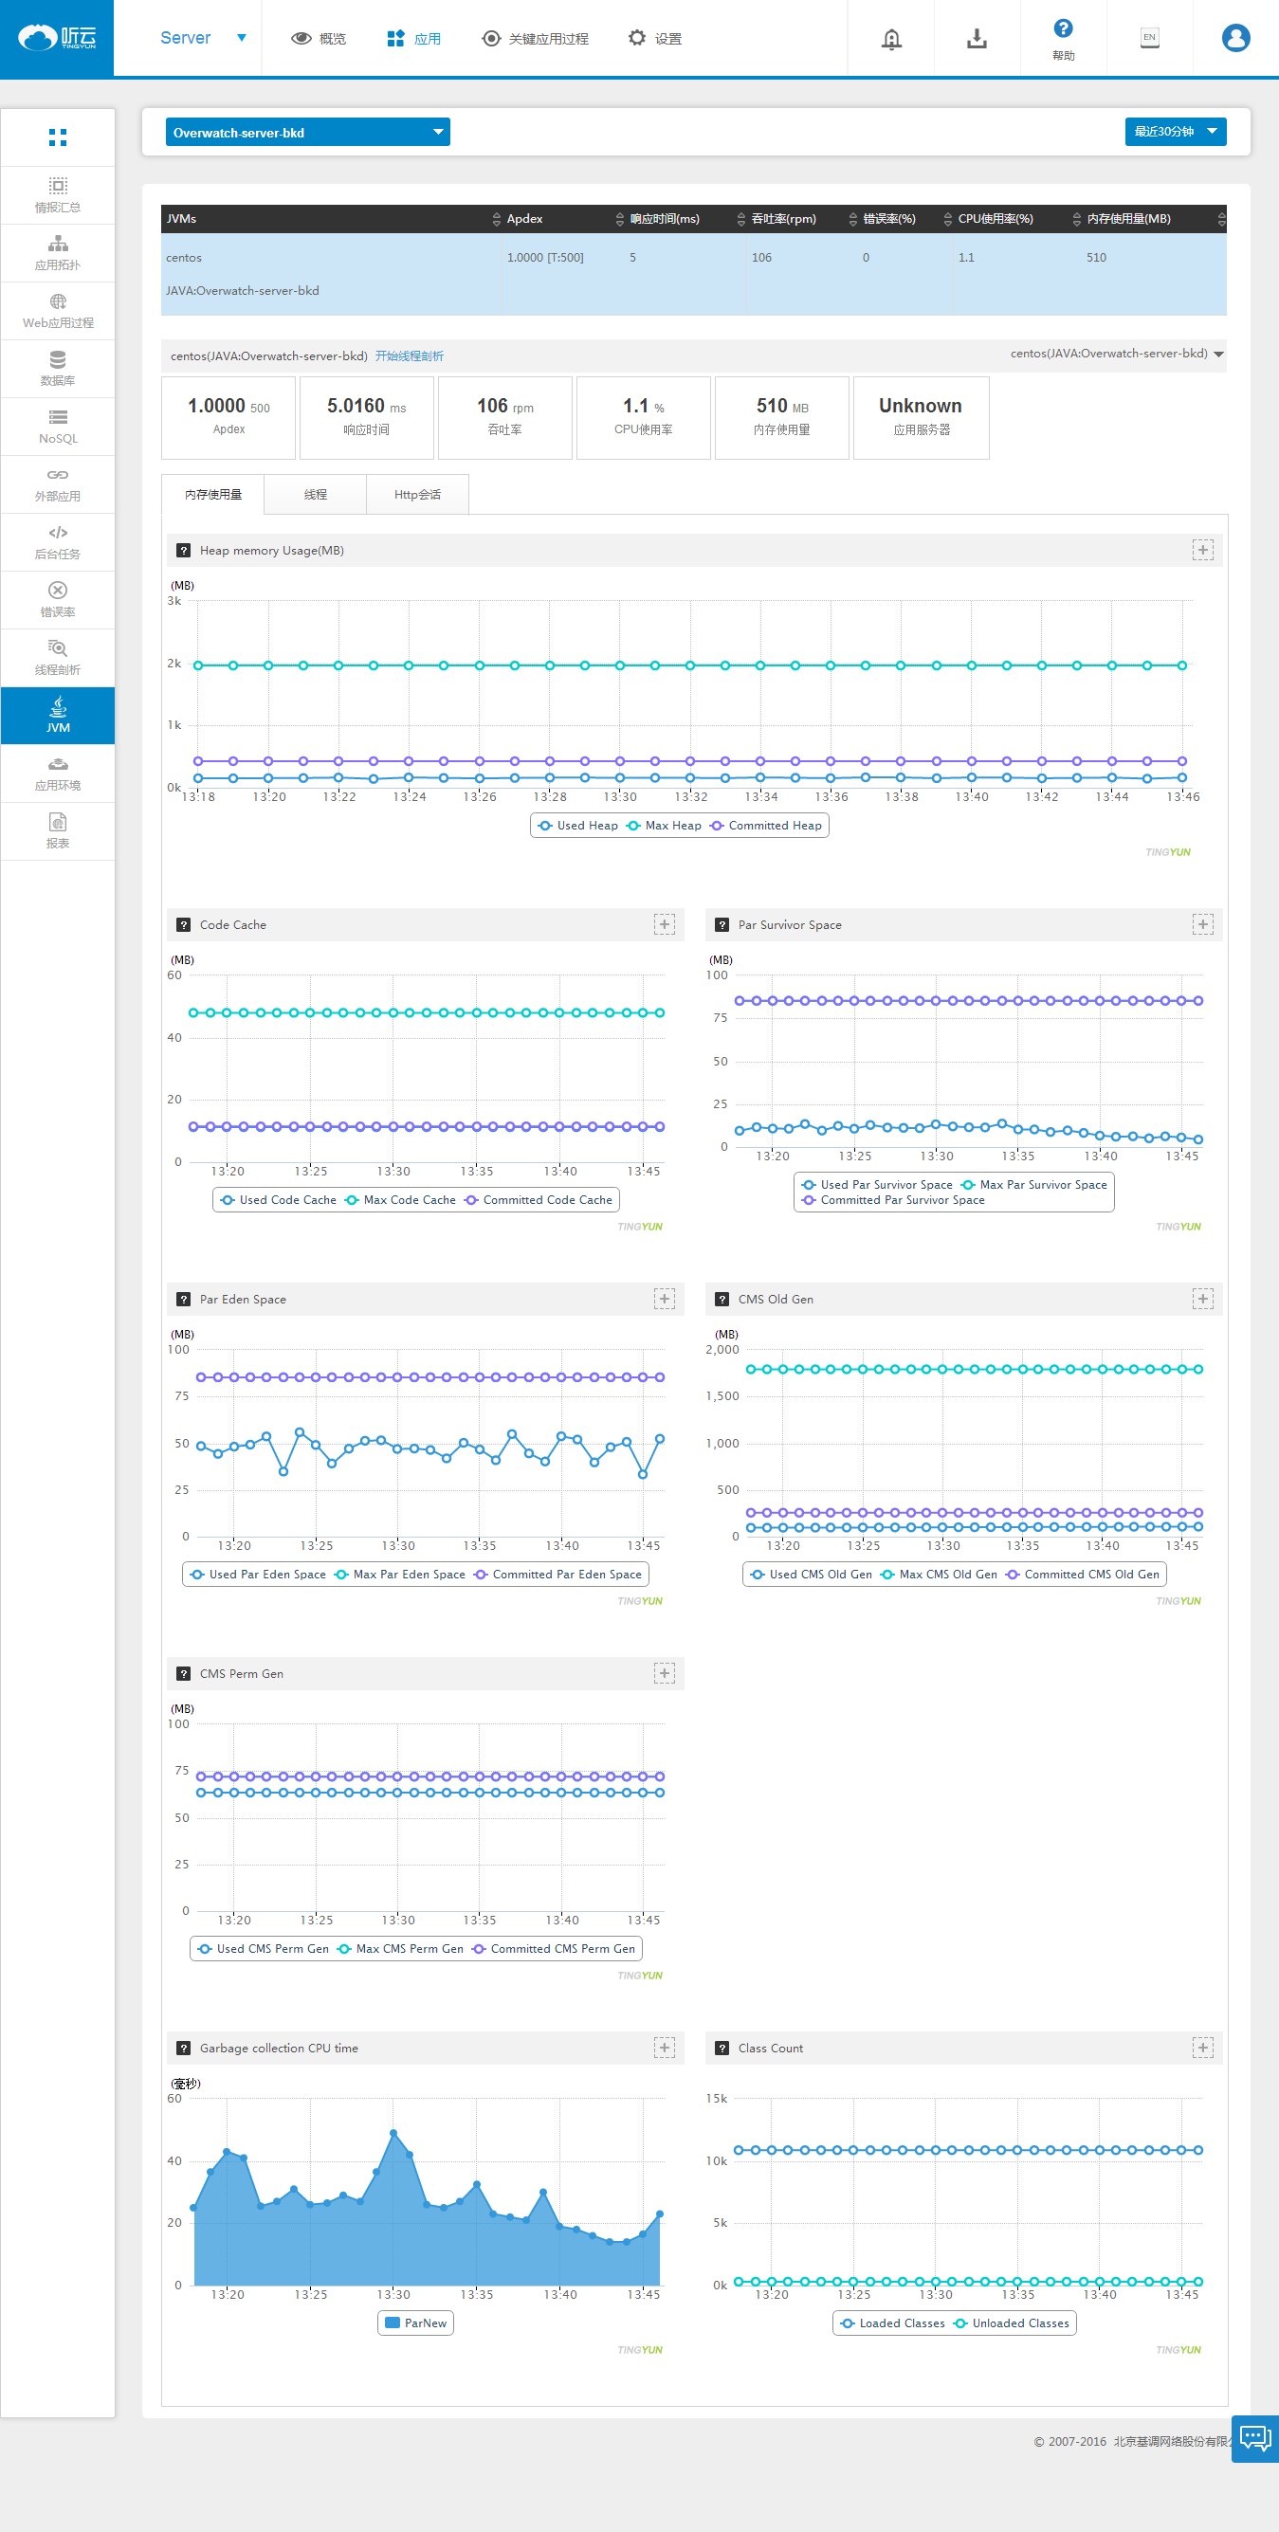This screenshot has width=1279, height=2532.
Task: Click the Heap memory Usage help icon
Action: point(183,551)
